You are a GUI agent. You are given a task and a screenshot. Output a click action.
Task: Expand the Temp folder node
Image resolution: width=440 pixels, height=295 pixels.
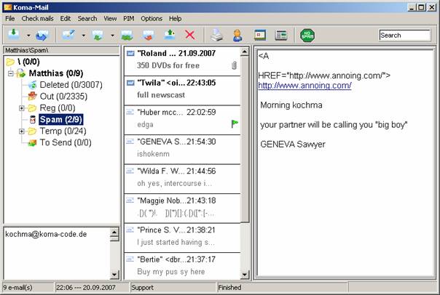click(22, 131)
